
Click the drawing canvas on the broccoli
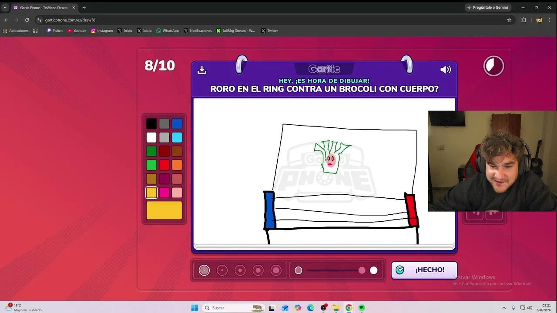click(332, 156)
